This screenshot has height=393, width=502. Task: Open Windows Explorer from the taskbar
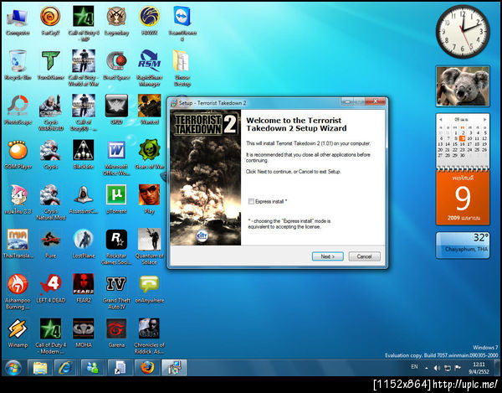pyautogui.click(x=40, y=368)
